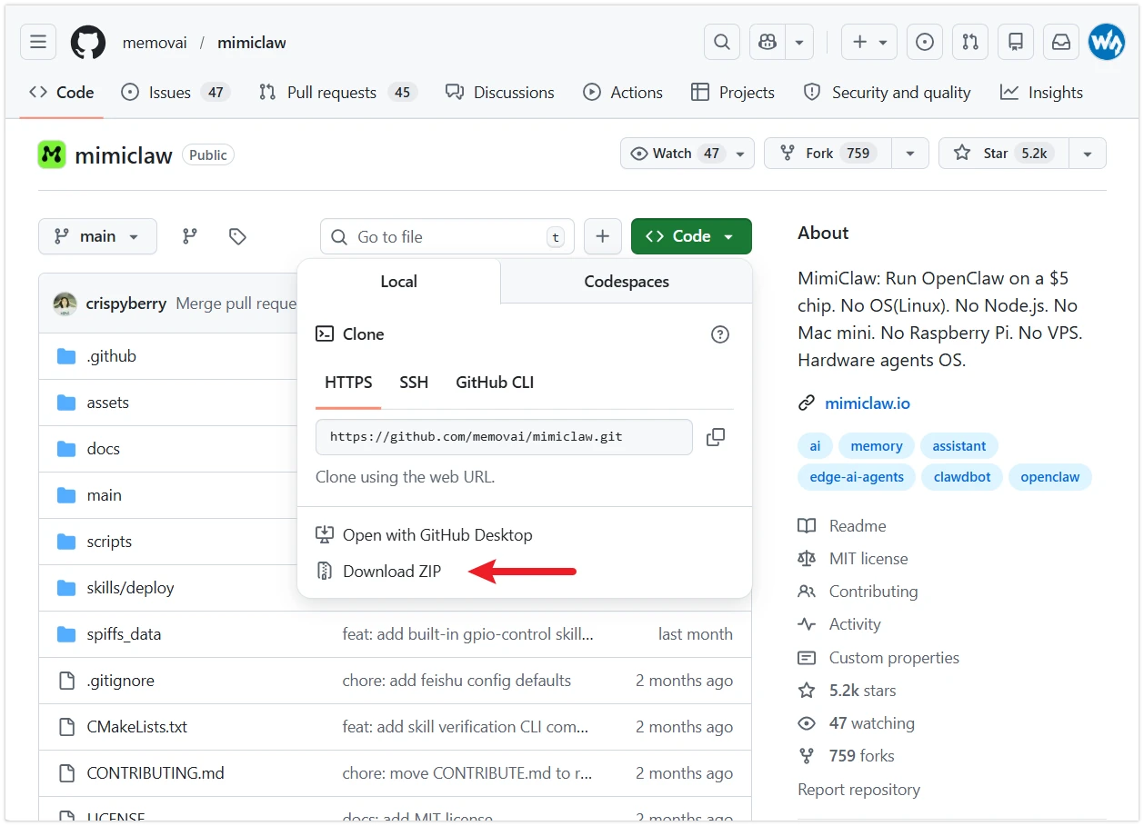Open the search magnifier icon

(x=721, y=42)
